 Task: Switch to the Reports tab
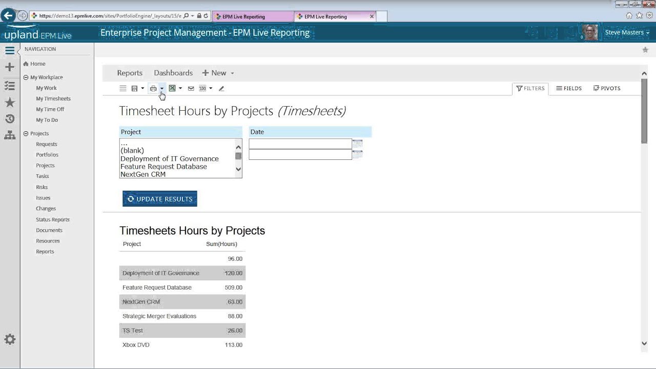pyautogui.click(x=130, y=73)
